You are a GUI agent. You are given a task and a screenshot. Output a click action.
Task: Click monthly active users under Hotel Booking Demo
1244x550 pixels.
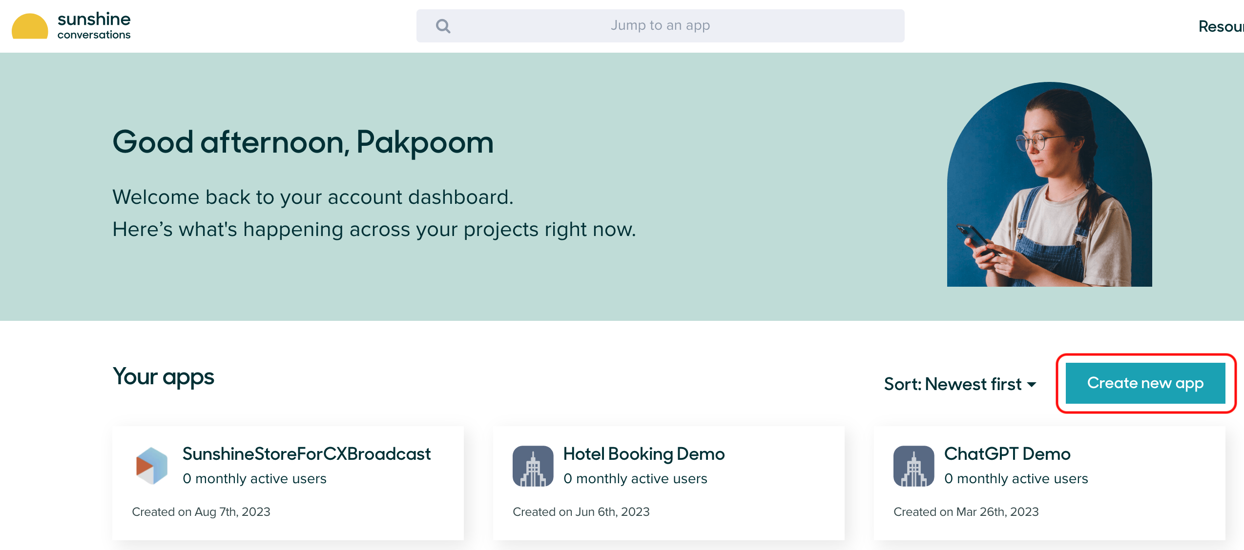(635, 479)
